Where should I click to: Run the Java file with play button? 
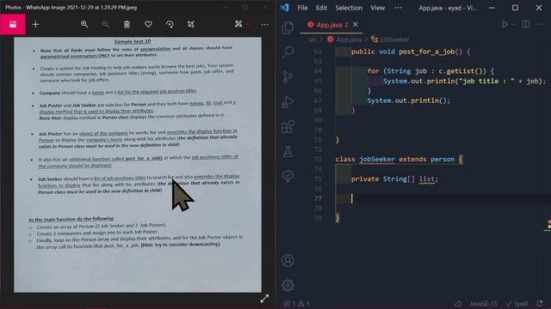point(505,25)
